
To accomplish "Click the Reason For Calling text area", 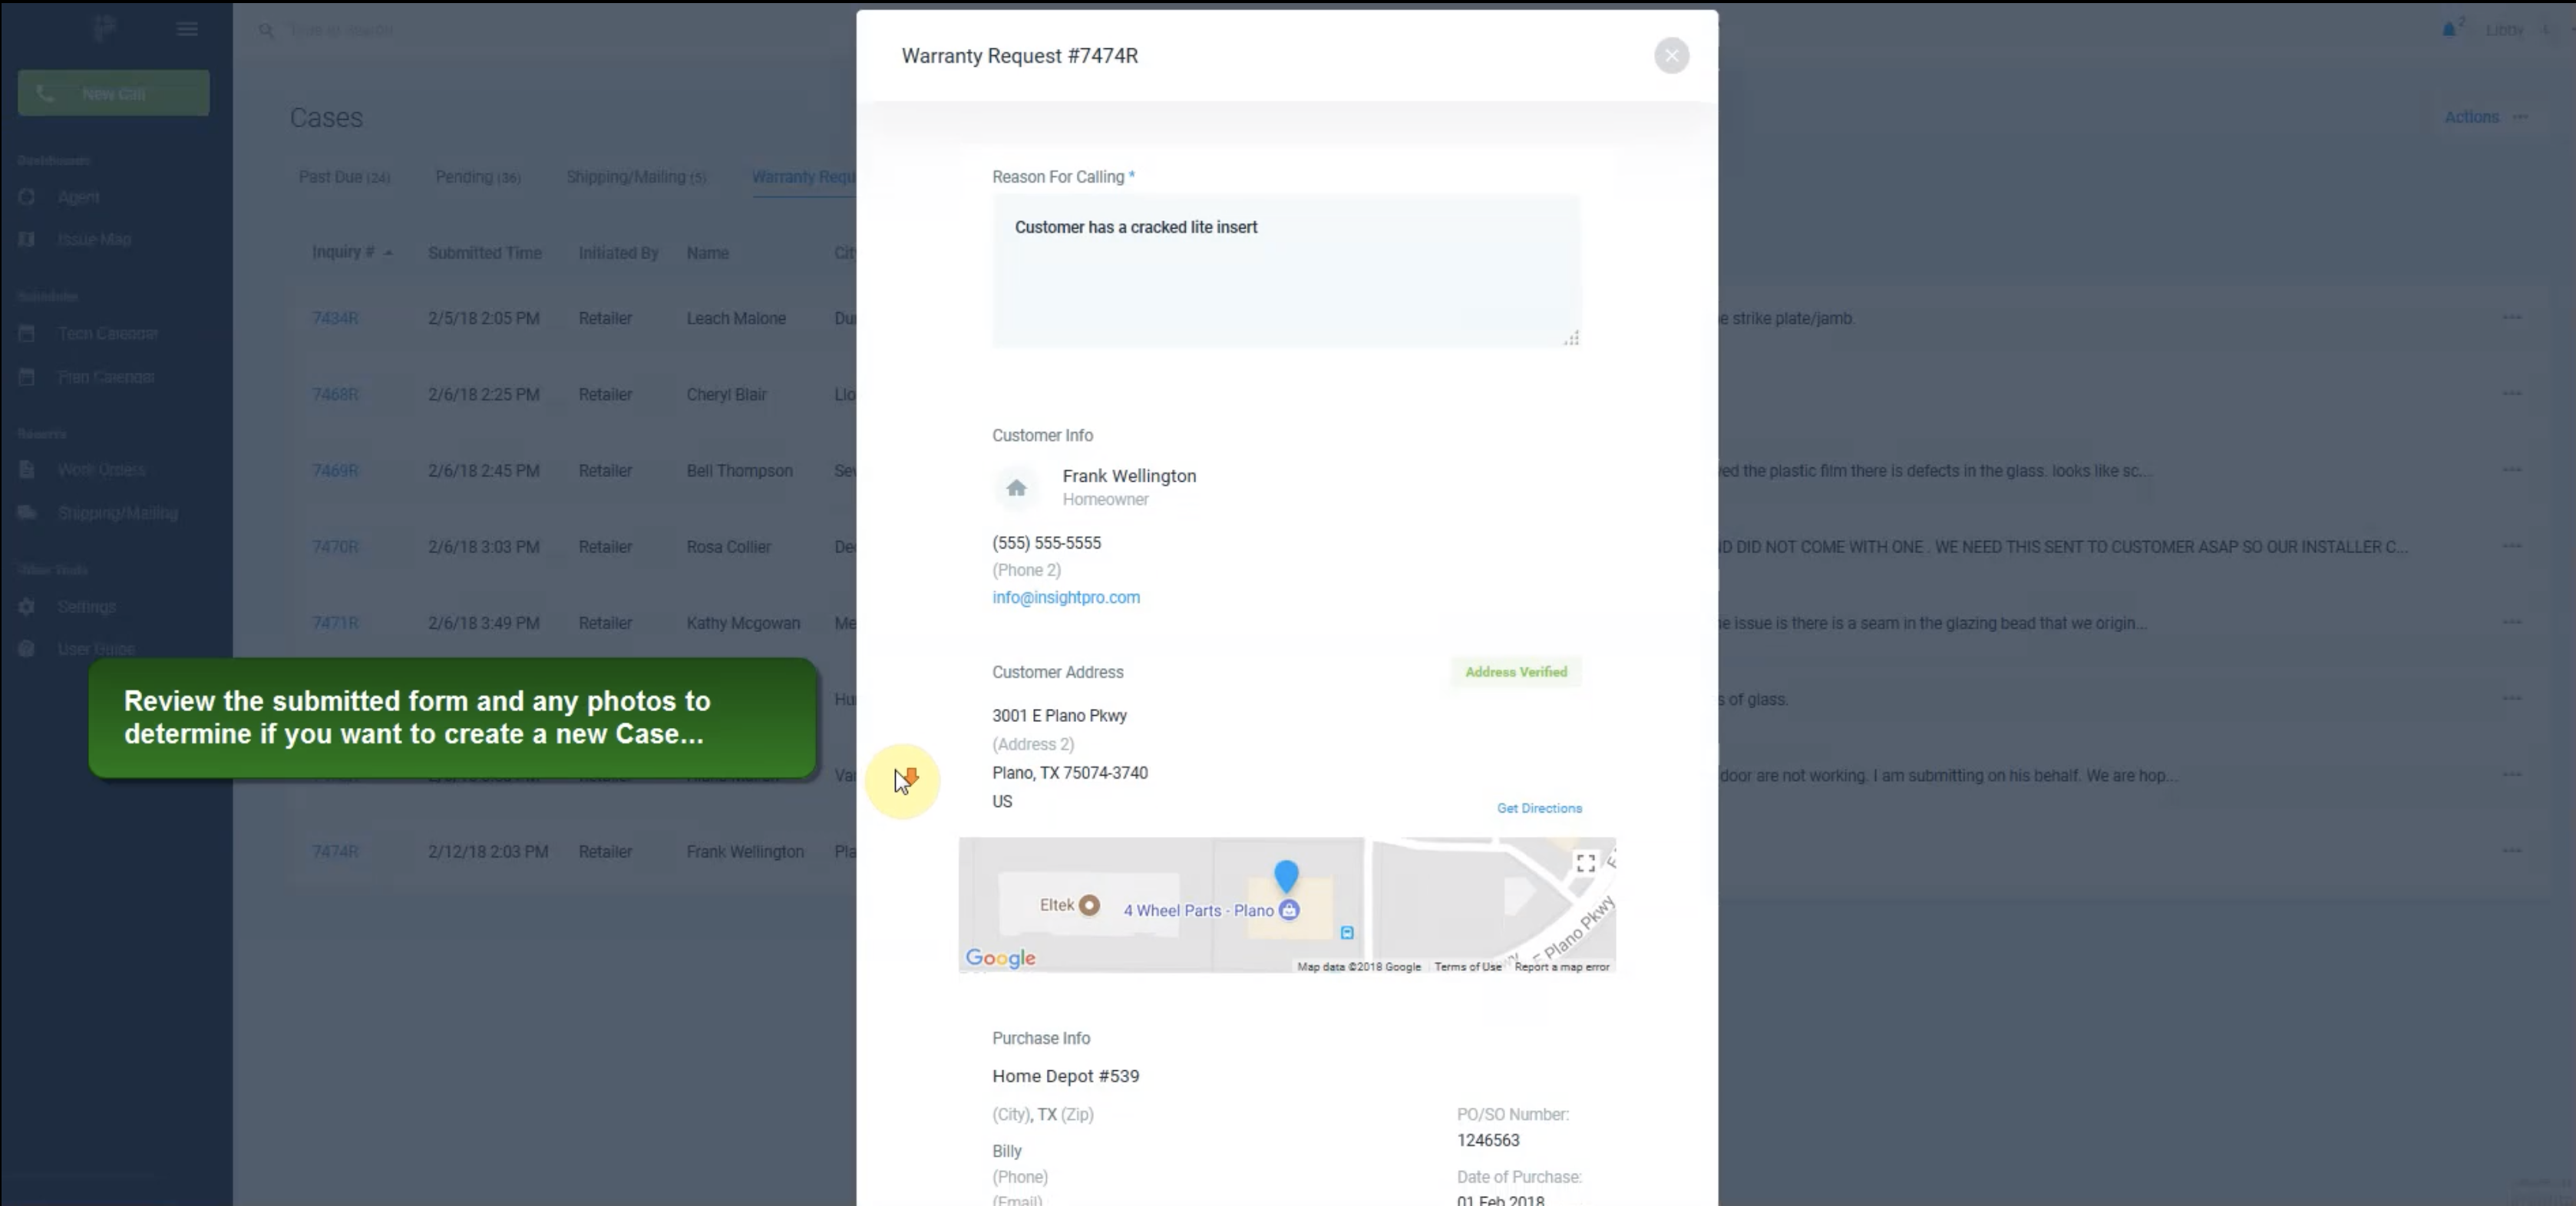I will pyautogui.click(x=1286, y=271).
